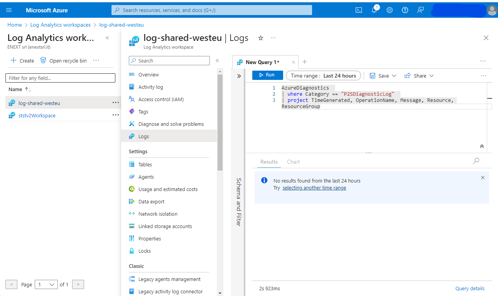
Task: Click the resource menu scrollbar
Action: coord(220,122)
